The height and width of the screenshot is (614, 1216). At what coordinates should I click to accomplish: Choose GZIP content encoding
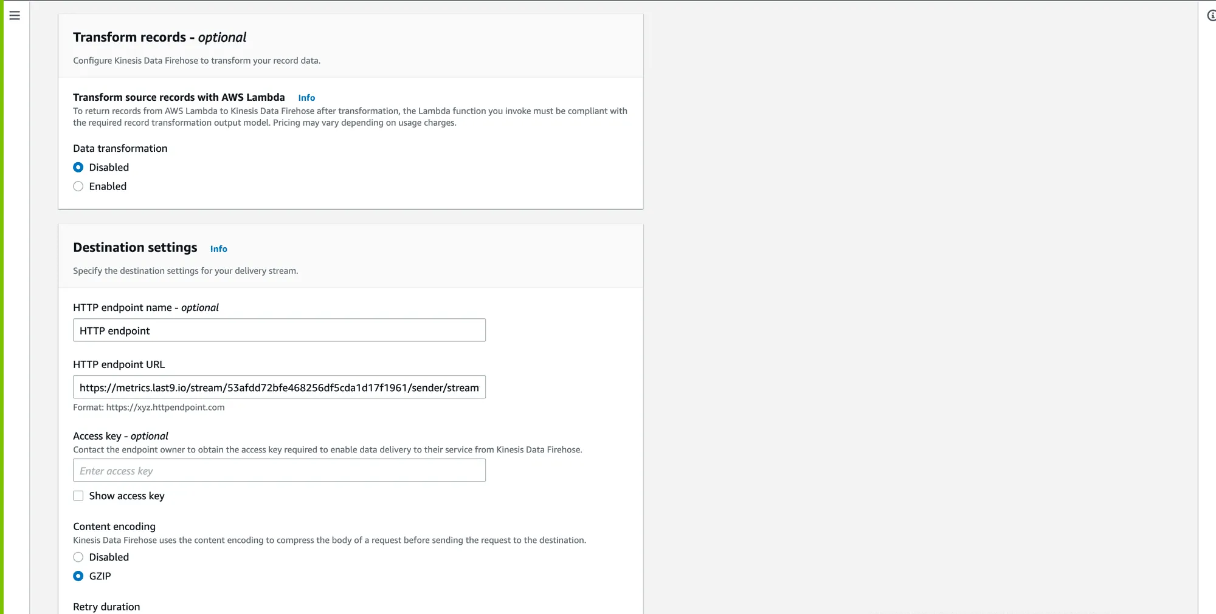(x=78, y=576)
